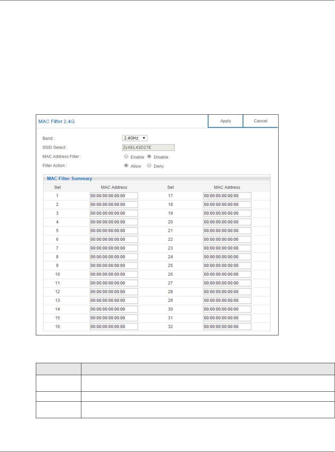Click the Band label
The image size is (335, 452).
tap(48, 138)
